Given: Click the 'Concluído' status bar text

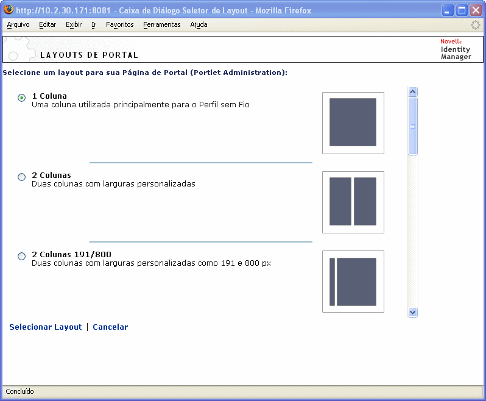Looking at the screenshot, I should (19, 391).
